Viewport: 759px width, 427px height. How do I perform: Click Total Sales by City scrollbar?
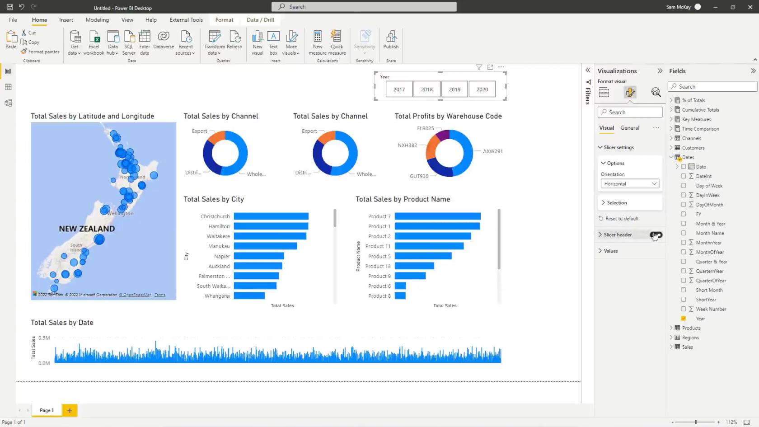pyautogui.click(x=335, y=218)
